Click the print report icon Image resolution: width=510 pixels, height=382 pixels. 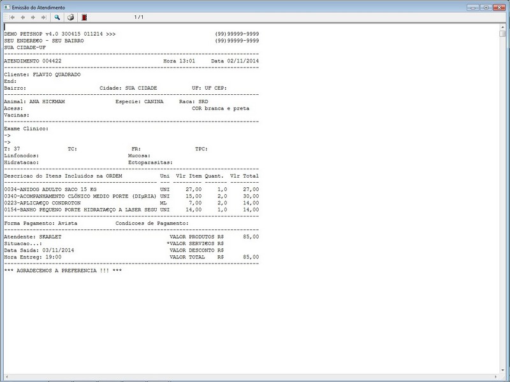coord(71,18)
